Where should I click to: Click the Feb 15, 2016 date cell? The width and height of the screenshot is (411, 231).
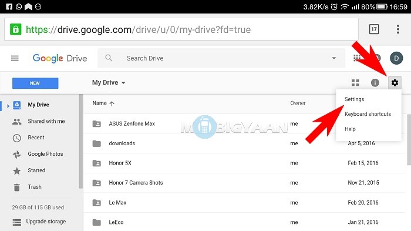pyautogui.click(x=363, y=163)
